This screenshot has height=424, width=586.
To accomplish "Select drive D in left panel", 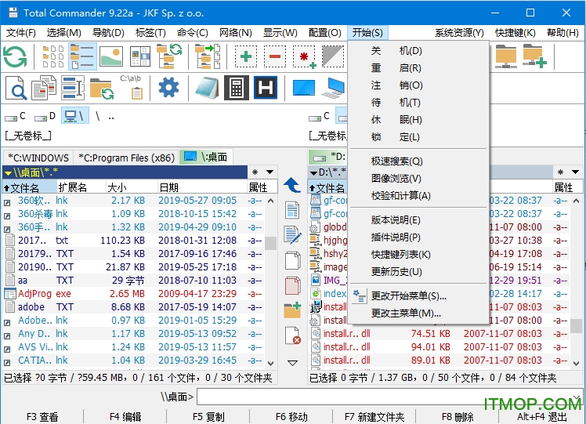I will pyautogui.click(x=45, y=116).
